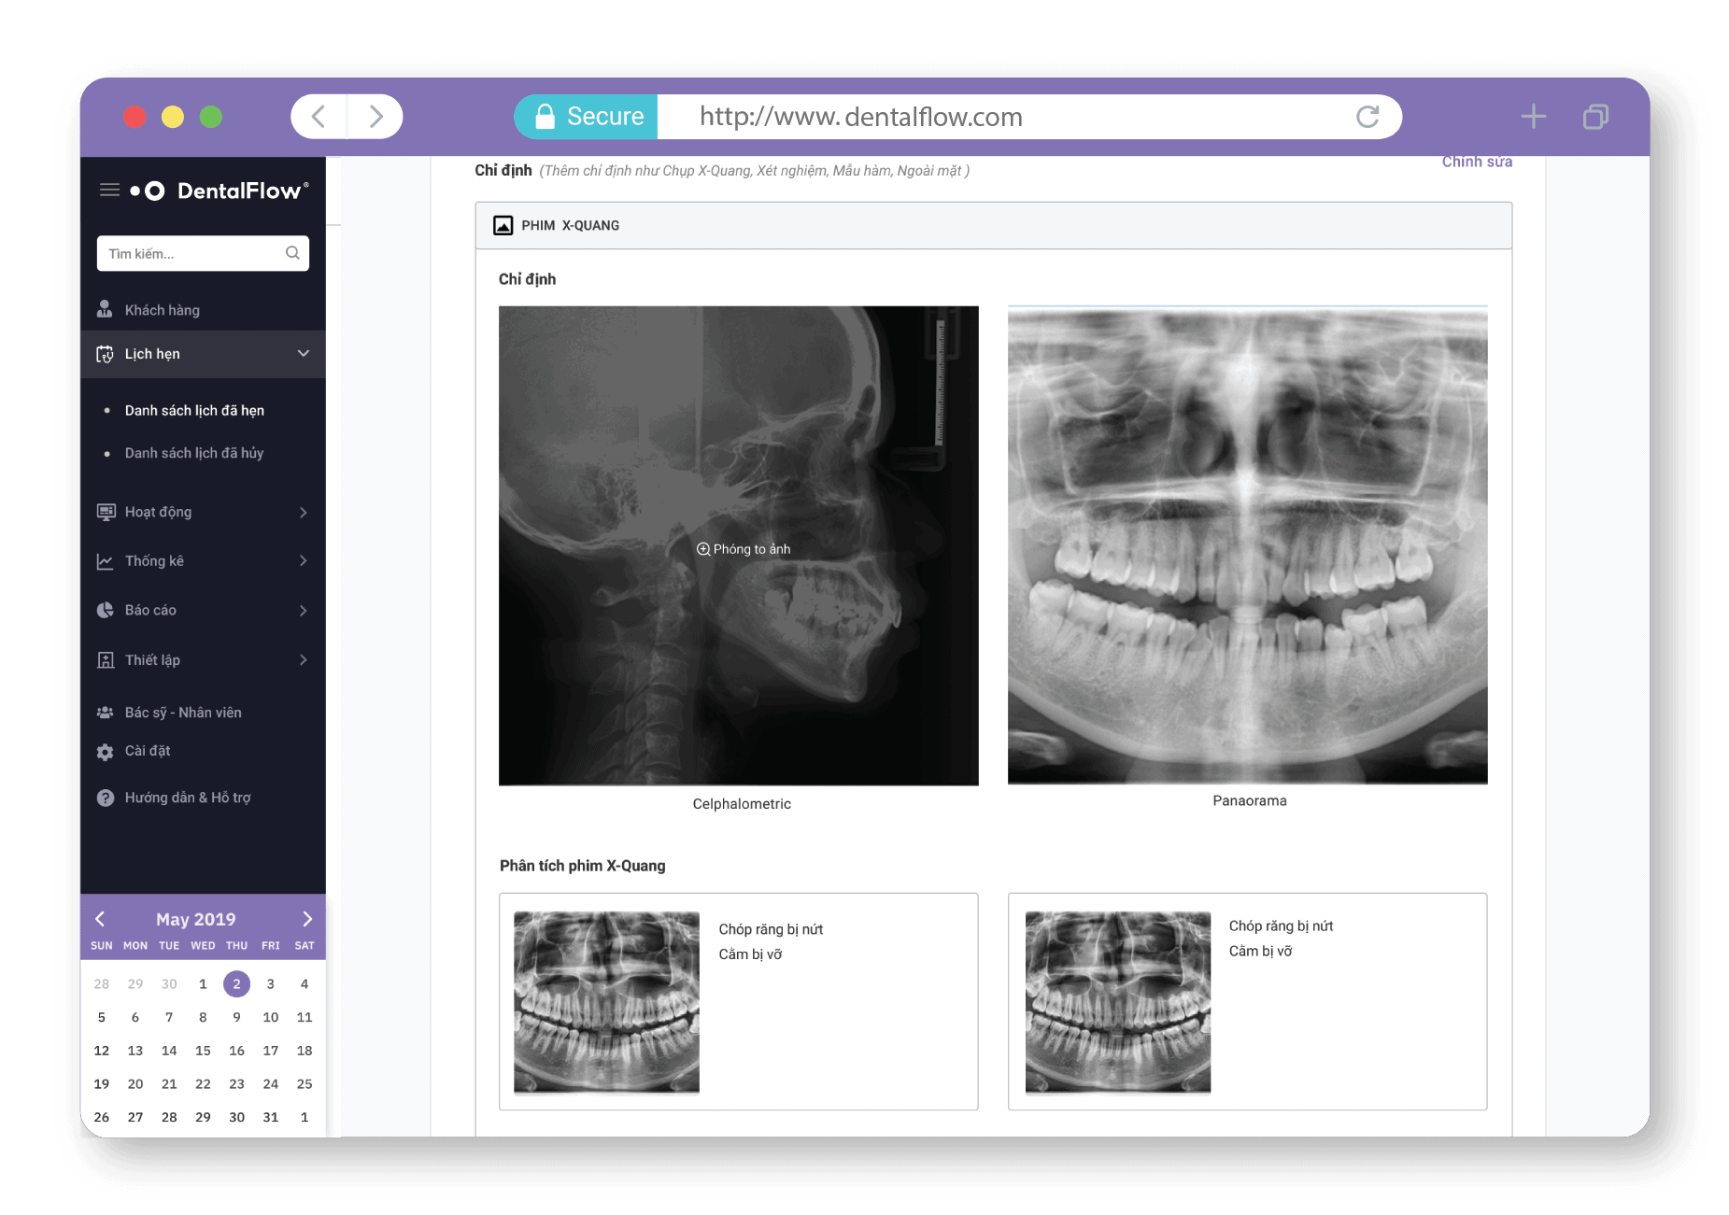The height and width of the screenshot is (1215, 1729).
Task: Select May 15 in the calendar
Action: click(x=203, y=1051)
